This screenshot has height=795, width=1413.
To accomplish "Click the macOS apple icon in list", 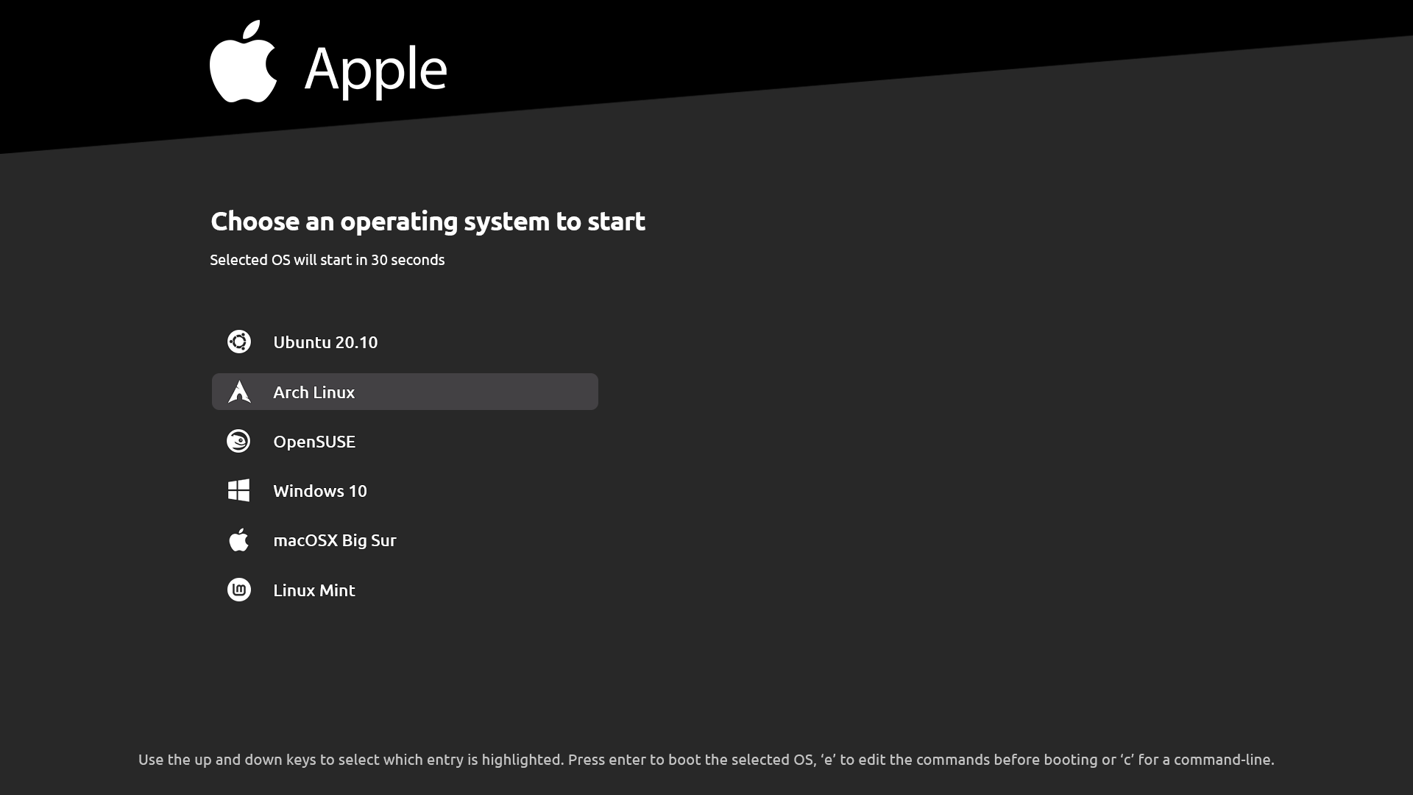I will tap(238, 540).
